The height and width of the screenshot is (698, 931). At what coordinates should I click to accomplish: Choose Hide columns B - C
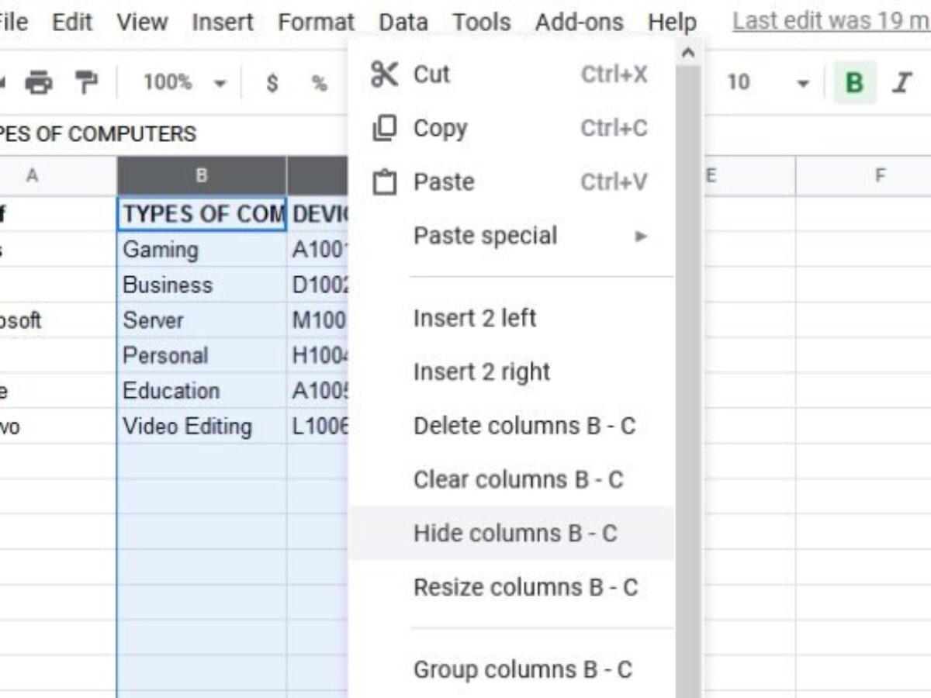tap(515, 534)
